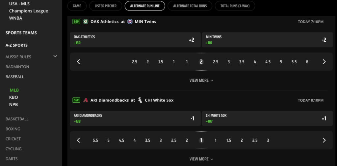Select Basketball in sports list

[17, 119]
